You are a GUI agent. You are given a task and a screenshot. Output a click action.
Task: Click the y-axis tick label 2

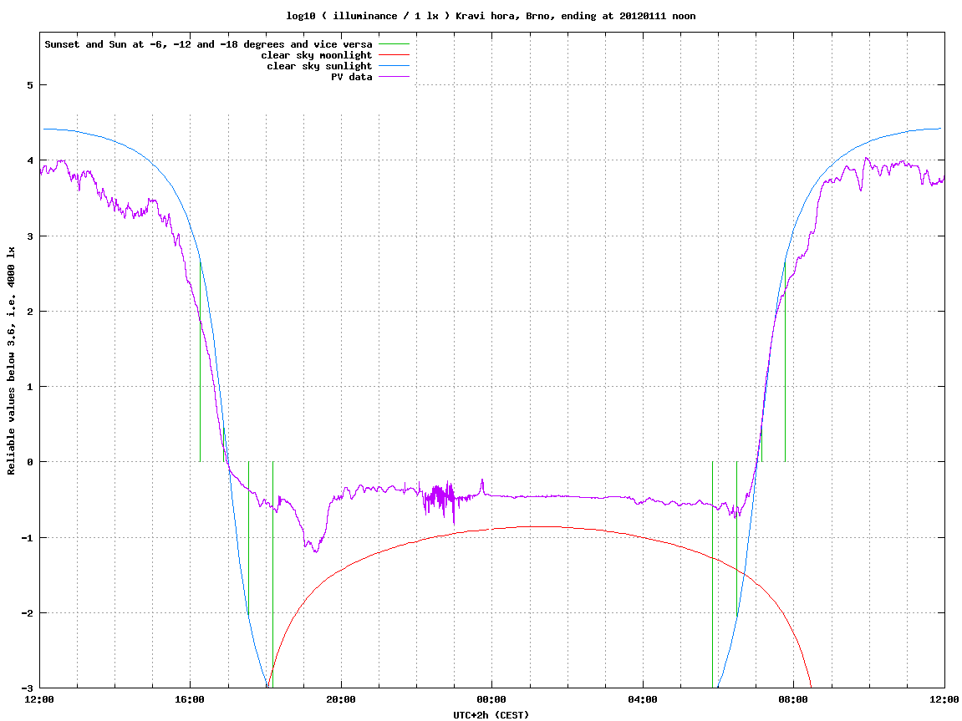[29, 312]
